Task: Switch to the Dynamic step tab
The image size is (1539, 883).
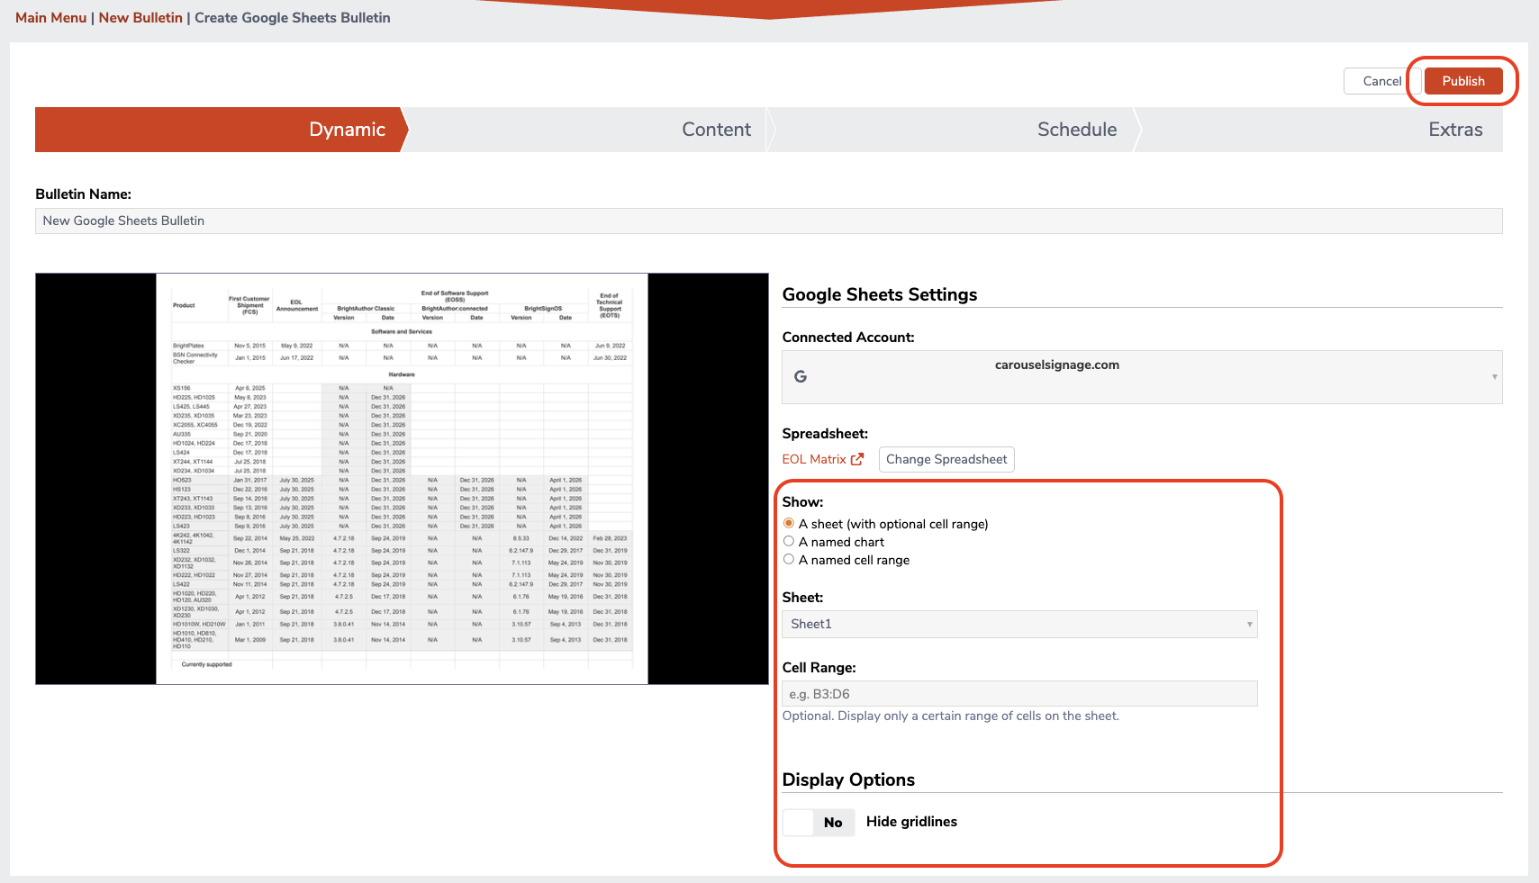Action: coord(221,130)
